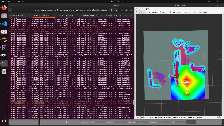Open Visual Studio Code from the dock

(4, 24)
